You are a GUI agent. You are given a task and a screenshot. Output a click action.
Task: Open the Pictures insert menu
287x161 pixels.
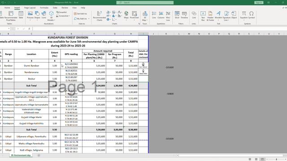point(30,16)
